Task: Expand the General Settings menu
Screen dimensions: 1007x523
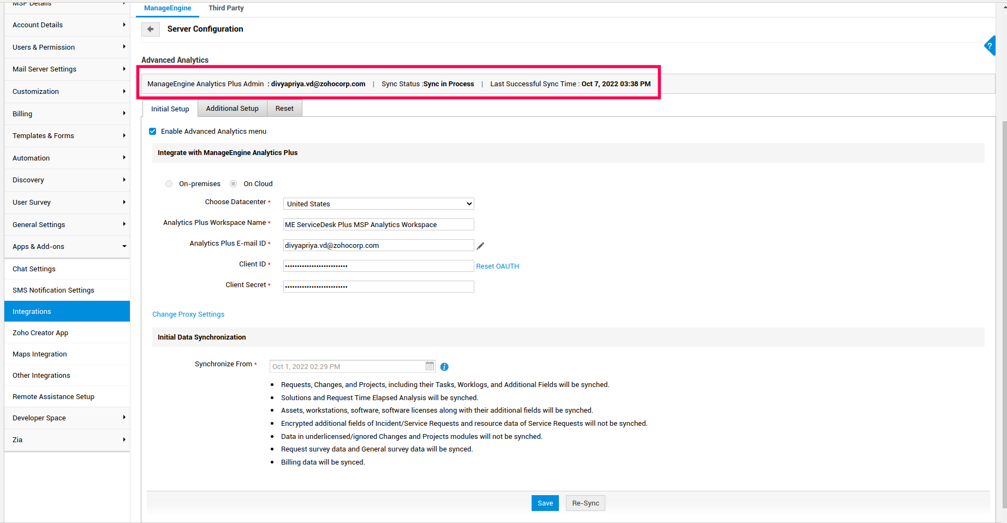Action: (67, 225)
